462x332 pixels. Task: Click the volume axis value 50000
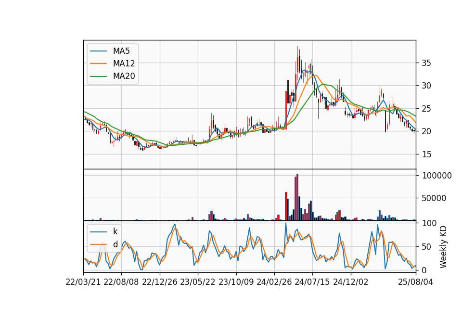click(x=434, y=198)
